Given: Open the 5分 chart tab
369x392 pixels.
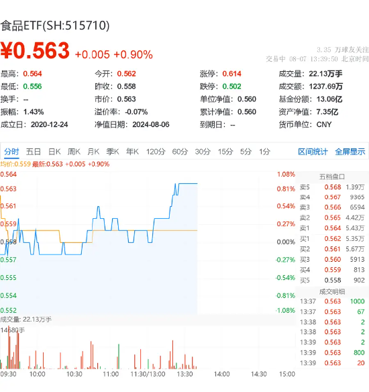Looking at the screenshot, I should click(x=246, y=152).
